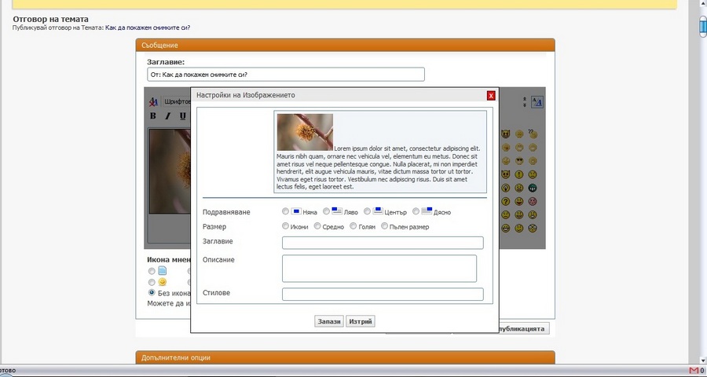
Task: Set image size to 'Икони'
Action: (285, 227)
